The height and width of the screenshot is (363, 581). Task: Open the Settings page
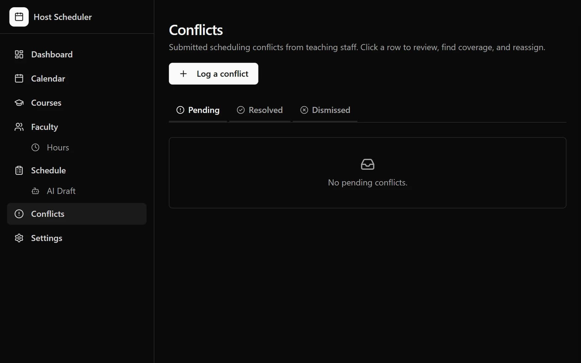tap(77, 238)
